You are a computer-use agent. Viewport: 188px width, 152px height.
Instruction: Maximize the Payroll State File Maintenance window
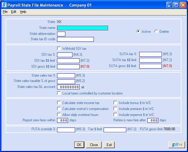pos(176,5)
